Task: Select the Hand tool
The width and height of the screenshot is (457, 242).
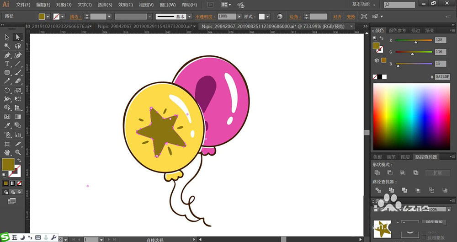Action: click(x=7, y=152)
